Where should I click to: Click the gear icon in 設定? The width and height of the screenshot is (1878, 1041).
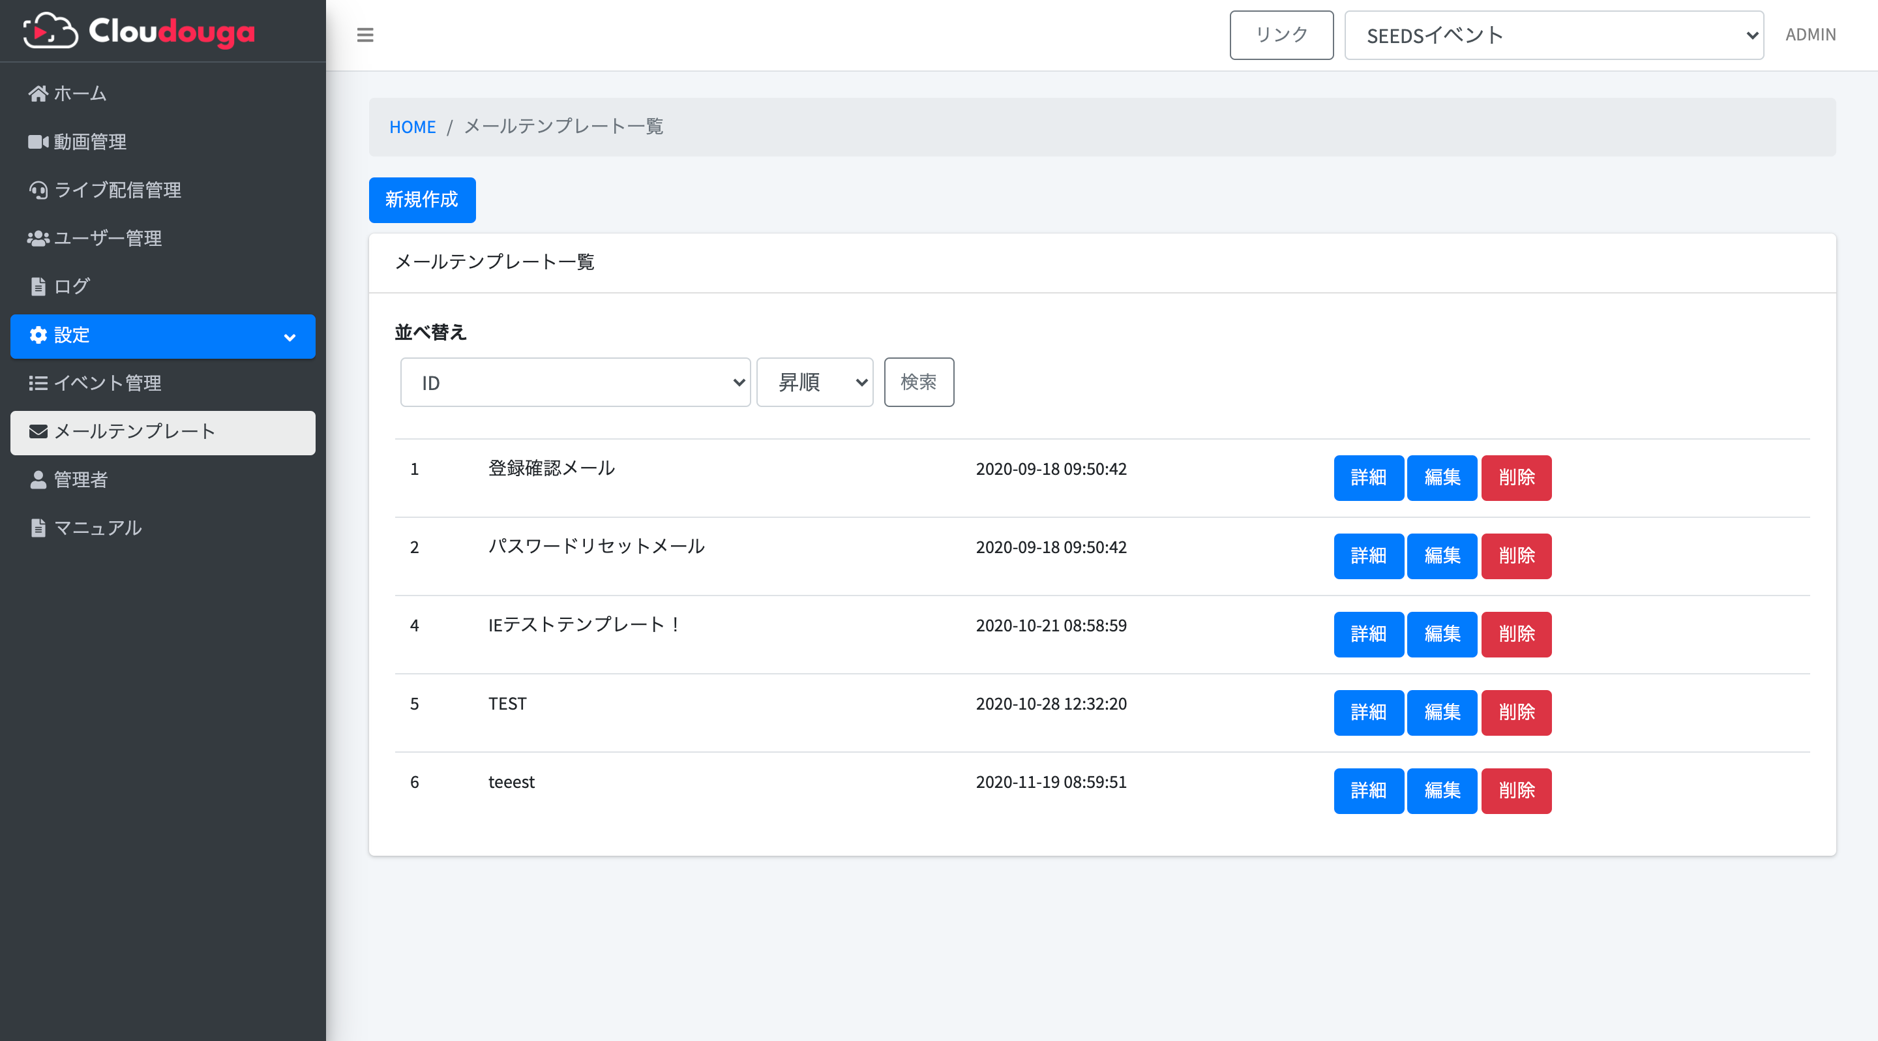pos(38,335)
